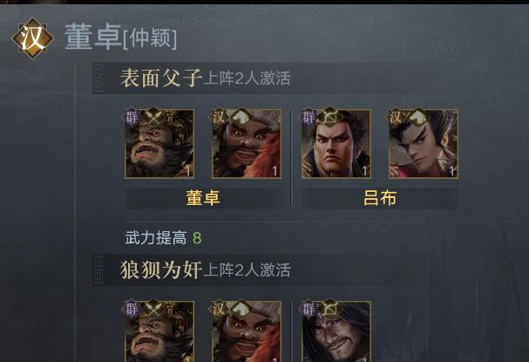Image resolution: width=529 pixels, height=362 pixels.
Task: Select the 群 faction 董卓 portrait in 表面父子
Action: coord(159,144)
